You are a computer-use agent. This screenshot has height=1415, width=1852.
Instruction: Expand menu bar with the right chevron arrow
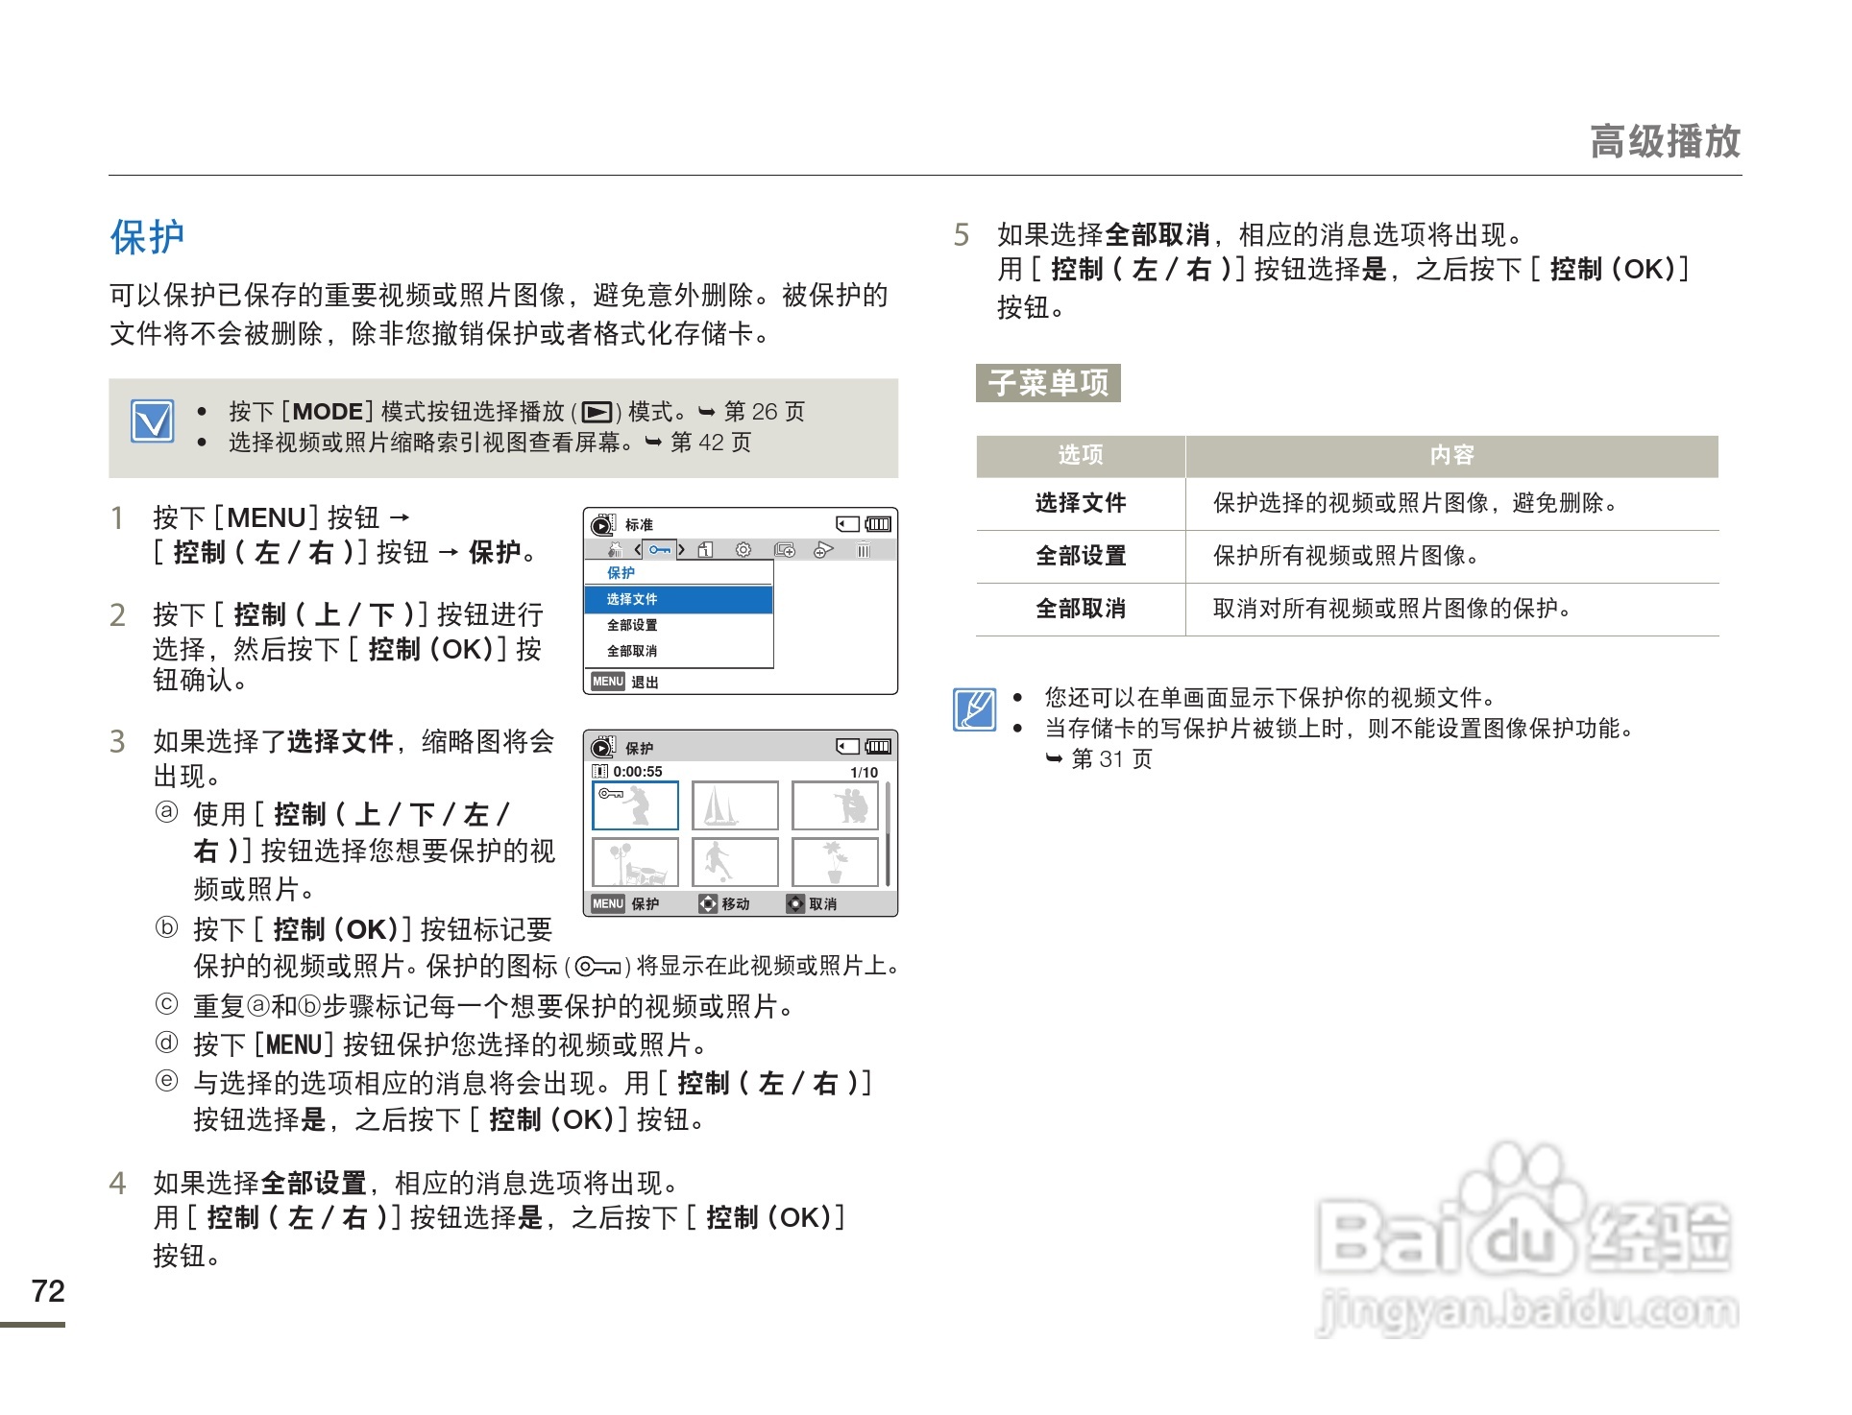click(682, 550)
